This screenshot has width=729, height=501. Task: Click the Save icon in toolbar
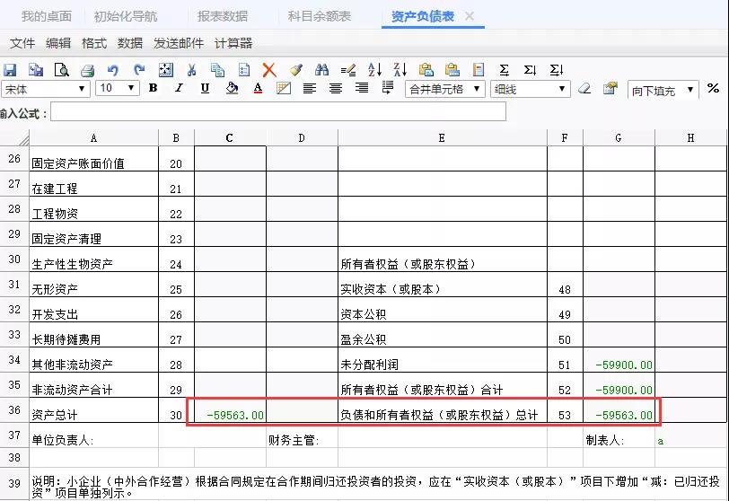tap(10, 70)
